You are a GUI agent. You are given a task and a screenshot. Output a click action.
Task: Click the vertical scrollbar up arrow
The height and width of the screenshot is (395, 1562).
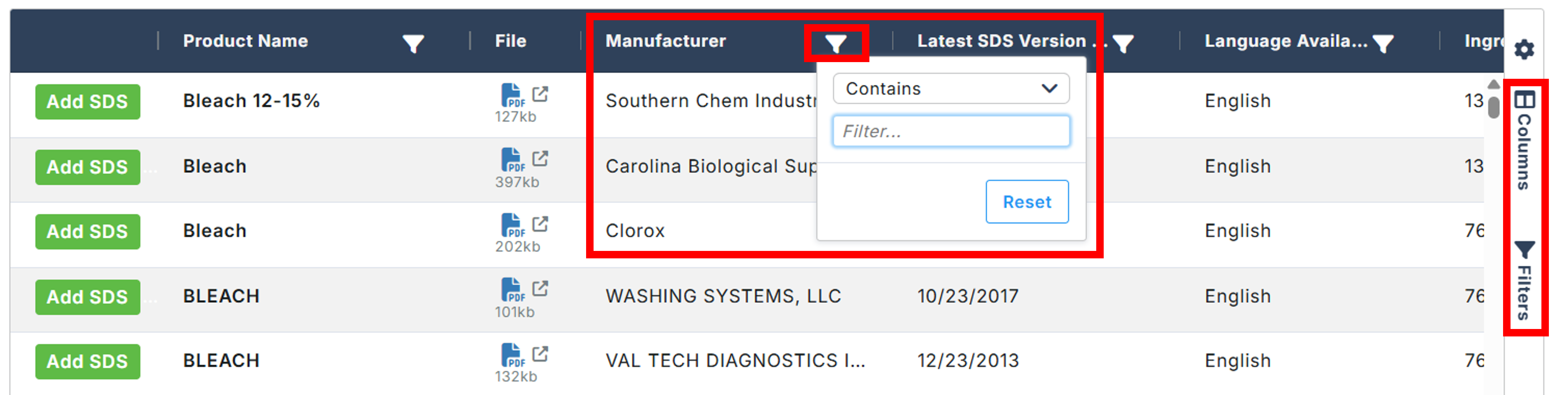pyautogui.click(x=1493, y=84)
